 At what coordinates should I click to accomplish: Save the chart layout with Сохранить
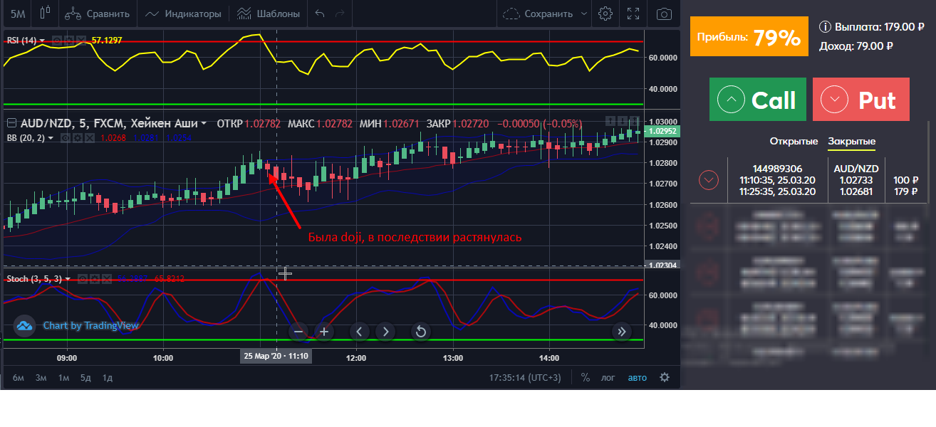(538, 13)
